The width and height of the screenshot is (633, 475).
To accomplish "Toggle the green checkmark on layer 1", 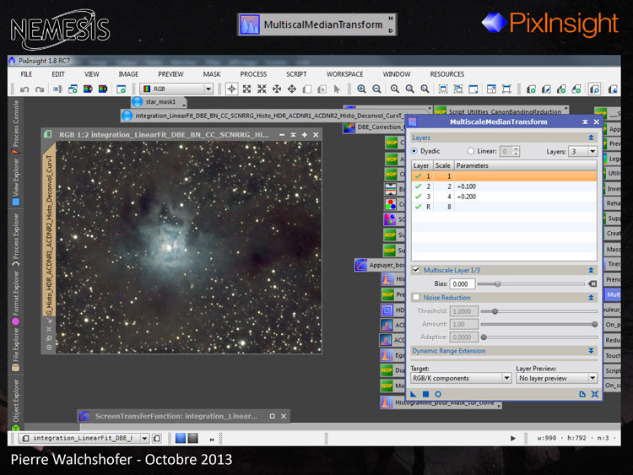I will tap(419, 176).
